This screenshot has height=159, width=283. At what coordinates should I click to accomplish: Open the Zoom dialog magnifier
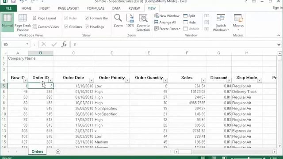click(x=118, y=21)
